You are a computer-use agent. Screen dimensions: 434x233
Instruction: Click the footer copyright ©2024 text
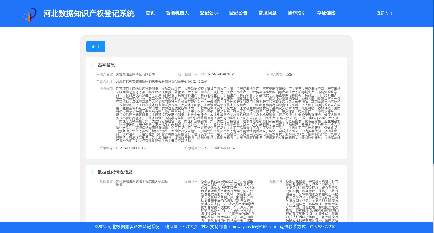(127, 227)
